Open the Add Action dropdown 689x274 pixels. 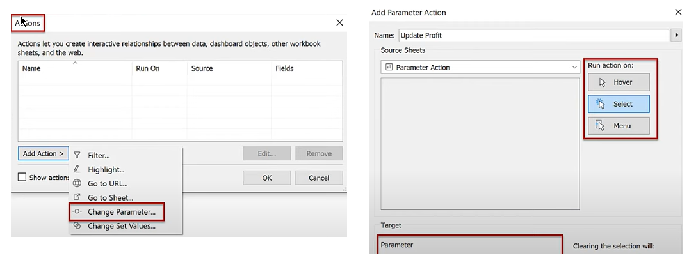pos(43,153)
